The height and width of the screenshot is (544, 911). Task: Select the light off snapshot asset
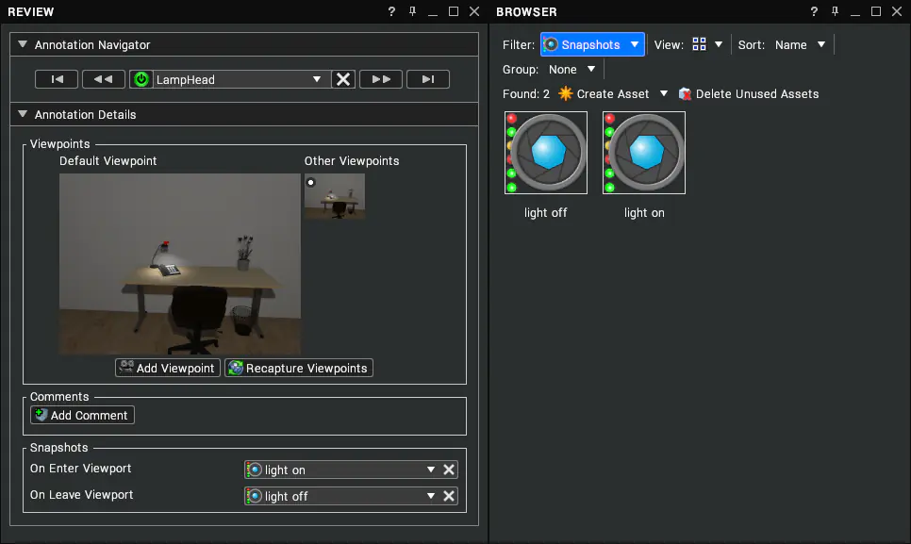tap(545, 153)
